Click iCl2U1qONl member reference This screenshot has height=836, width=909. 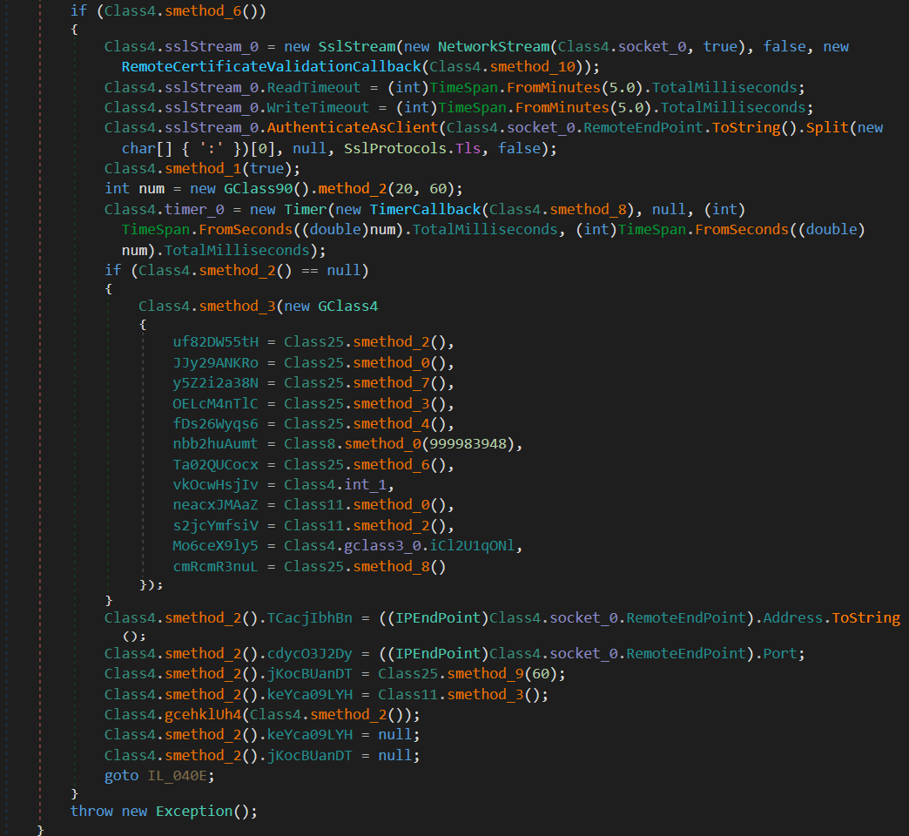[472, 546]
